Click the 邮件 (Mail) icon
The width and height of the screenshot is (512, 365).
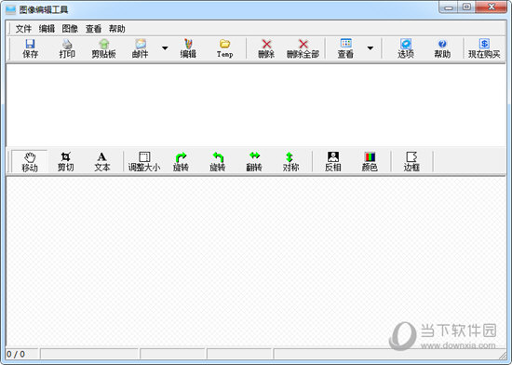point(141,48)
